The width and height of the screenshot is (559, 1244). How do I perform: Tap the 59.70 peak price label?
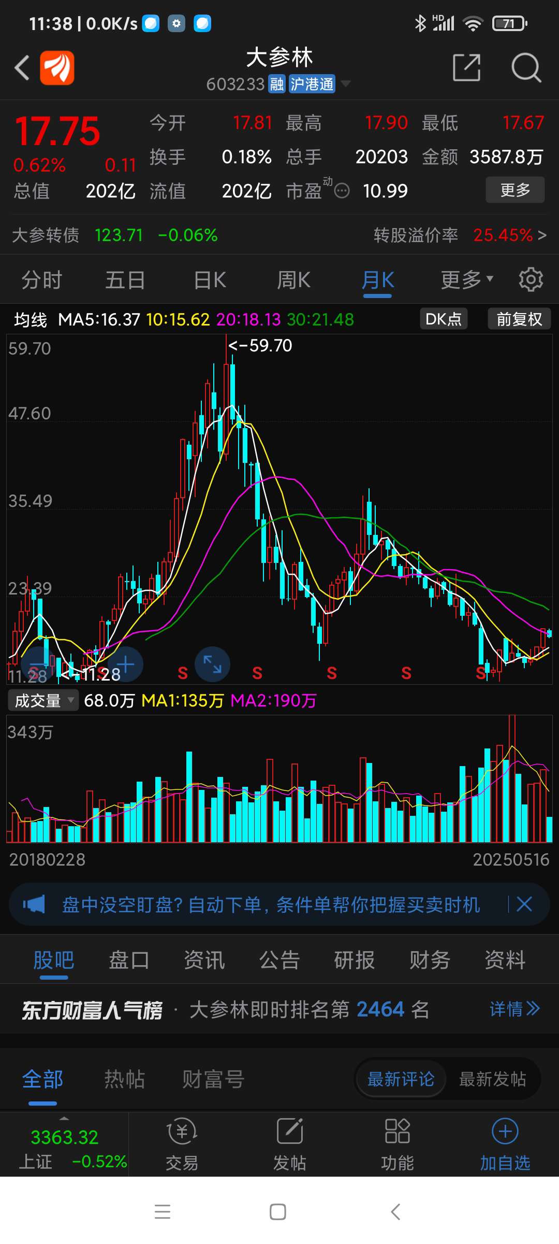click(260, 346)
